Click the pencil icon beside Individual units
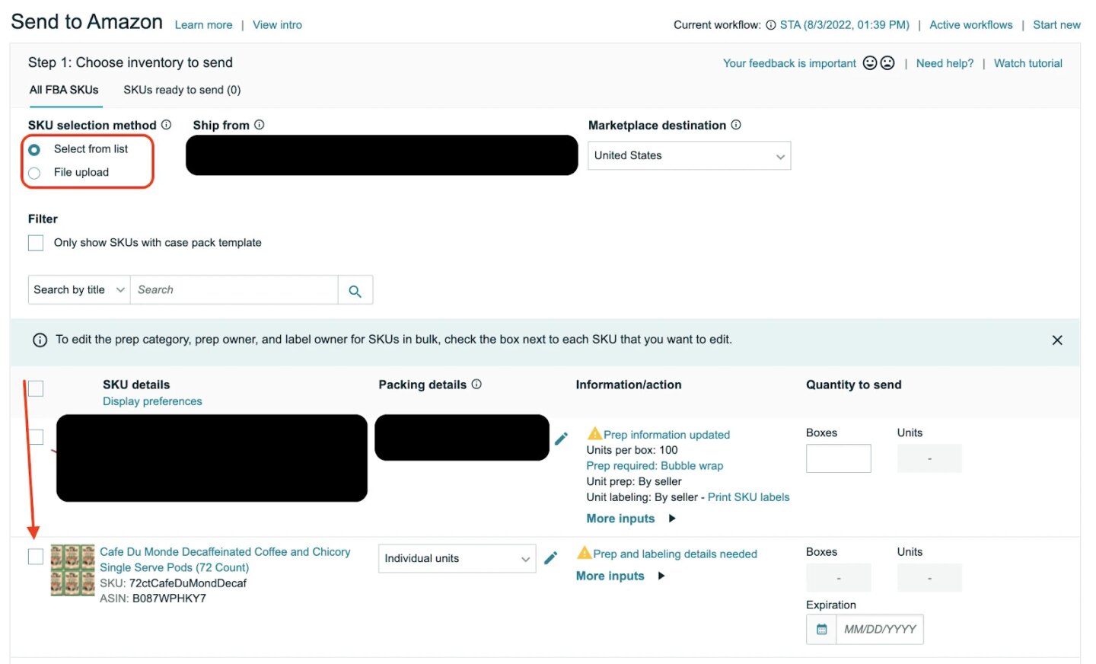 tap(551, 557)
